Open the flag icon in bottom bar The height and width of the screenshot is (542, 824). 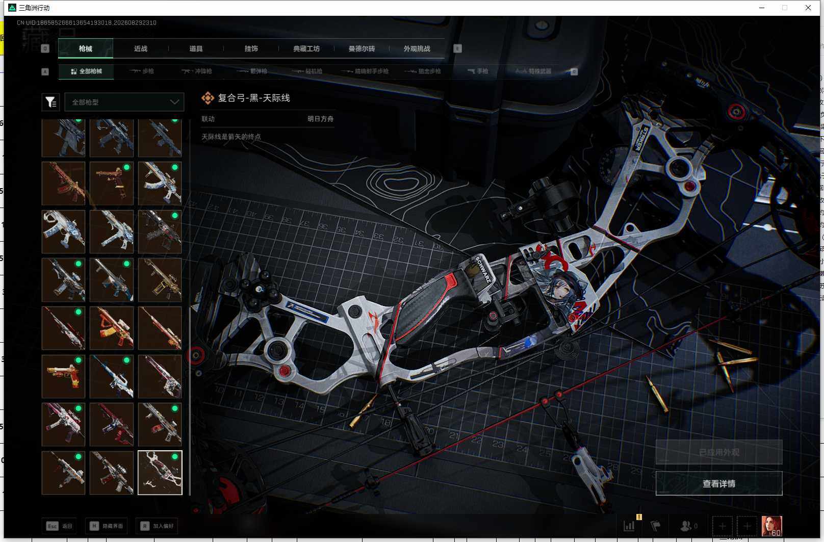click(656, 526)
